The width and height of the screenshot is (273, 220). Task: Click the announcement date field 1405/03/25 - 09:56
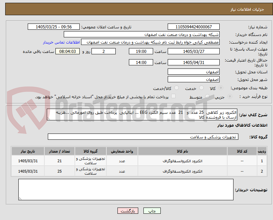point(54,27)
